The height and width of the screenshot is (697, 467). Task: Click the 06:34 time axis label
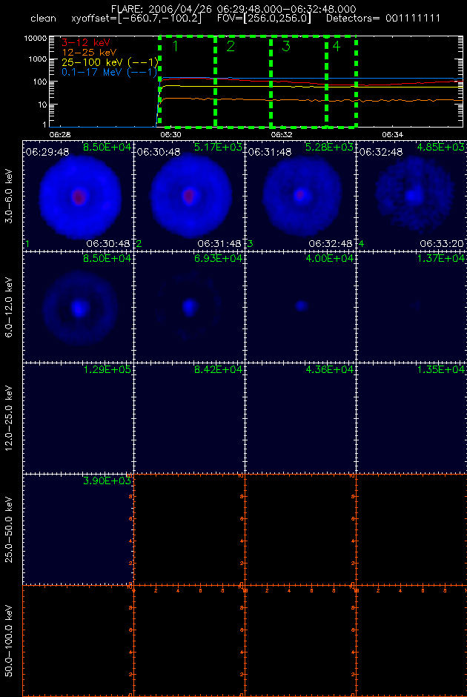(392, 133)
